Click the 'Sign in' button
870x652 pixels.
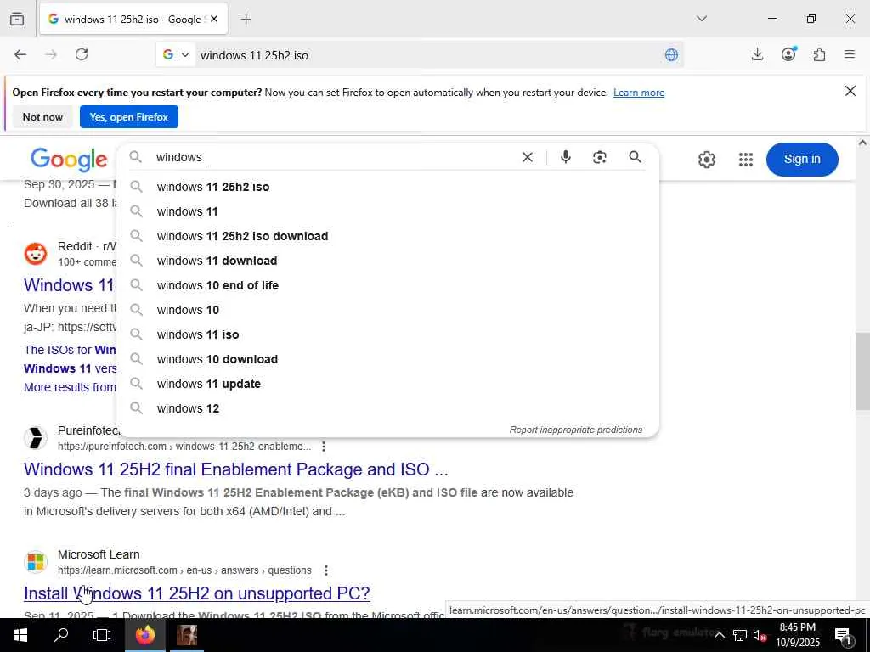coord(802,159)
